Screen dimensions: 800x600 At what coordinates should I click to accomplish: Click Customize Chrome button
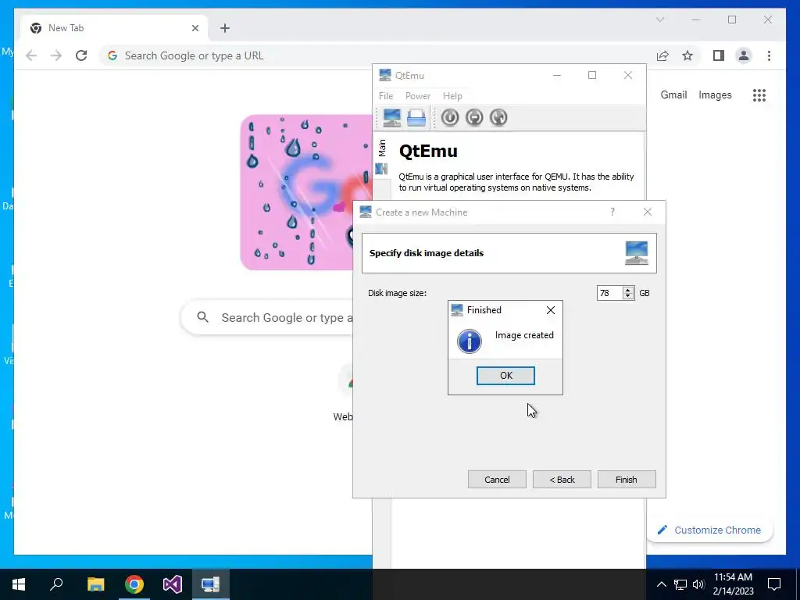[x=709, y=530]
